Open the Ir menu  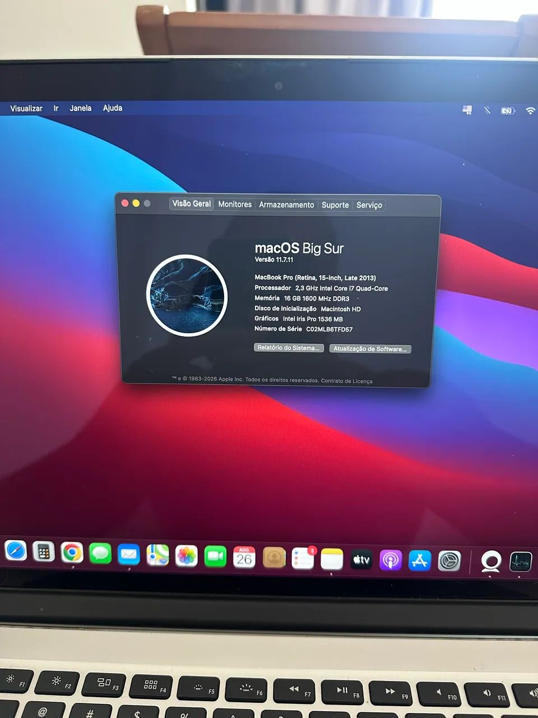pos(56,108)
